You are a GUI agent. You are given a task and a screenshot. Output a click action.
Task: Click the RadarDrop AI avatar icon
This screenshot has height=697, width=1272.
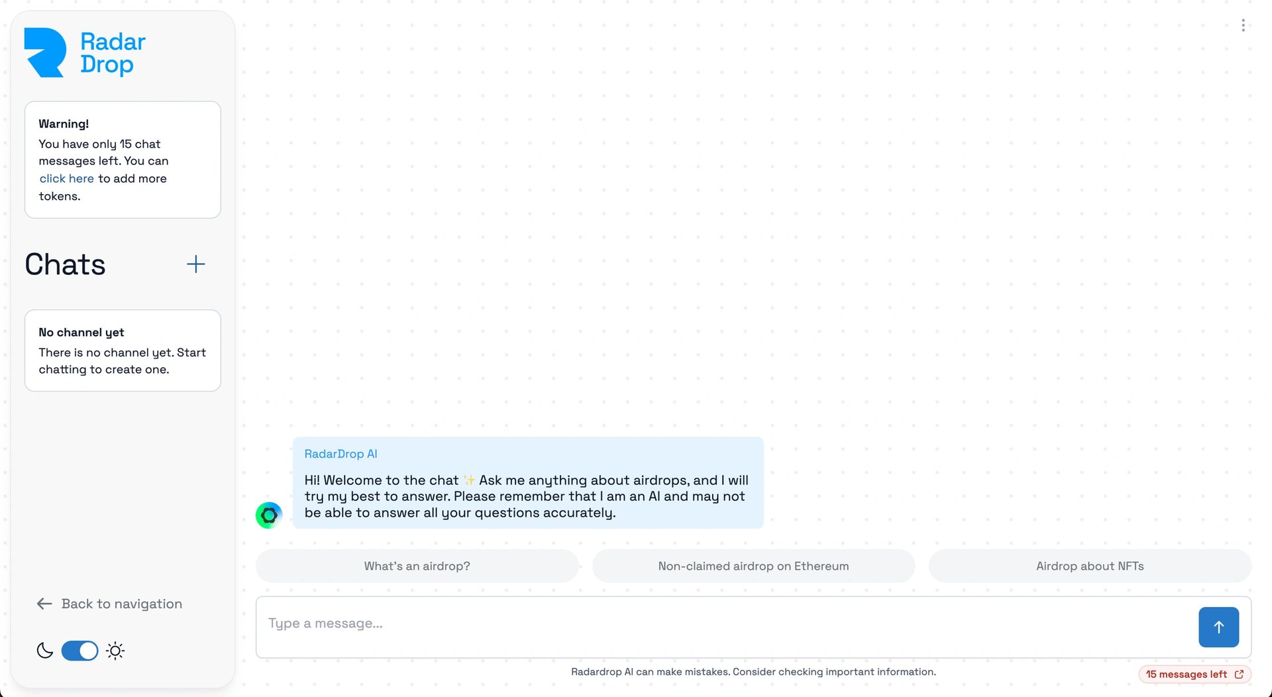[x=269, y=515]
